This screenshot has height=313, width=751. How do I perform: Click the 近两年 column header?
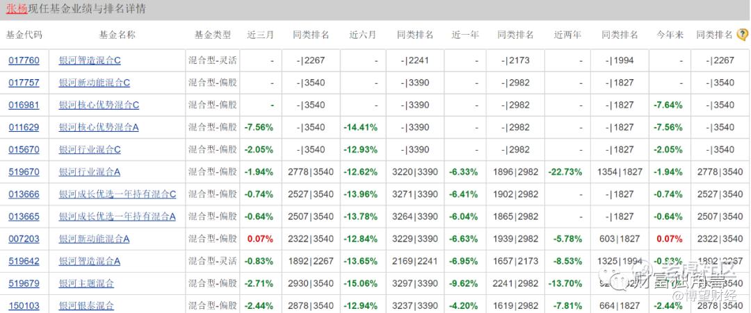[567, 35]
